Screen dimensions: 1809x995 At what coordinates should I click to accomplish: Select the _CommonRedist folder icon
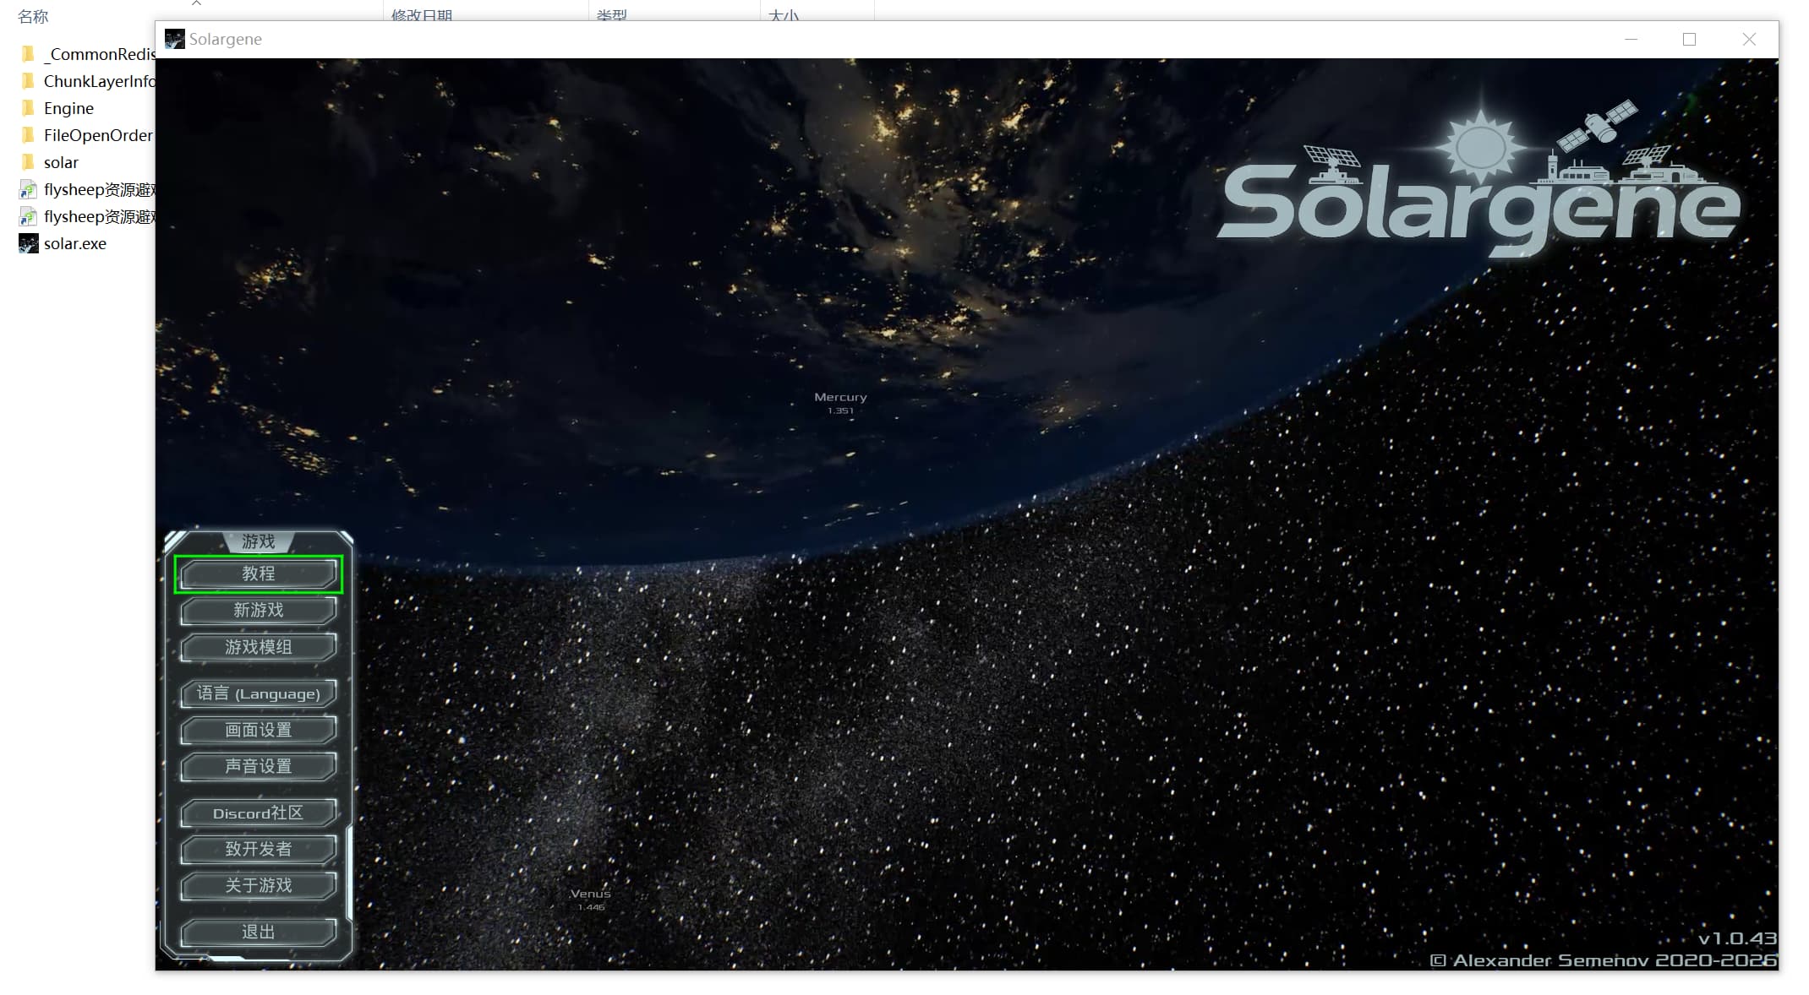coord(29,54)
